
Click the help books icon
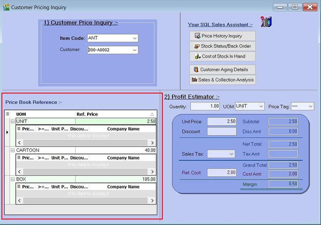point(266,22)
